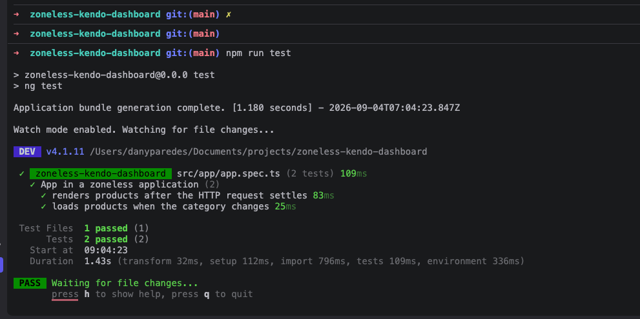Screen dimensions: 640x319
Task: Click the '83ms' test duration
Action: tap(324, 195)
